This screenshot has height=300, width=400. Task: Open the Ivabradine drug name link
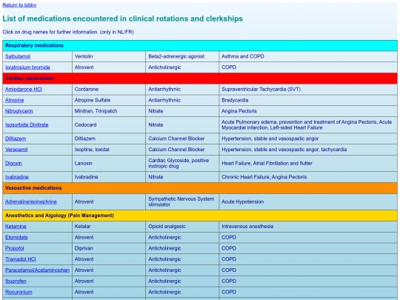point(17,177)
